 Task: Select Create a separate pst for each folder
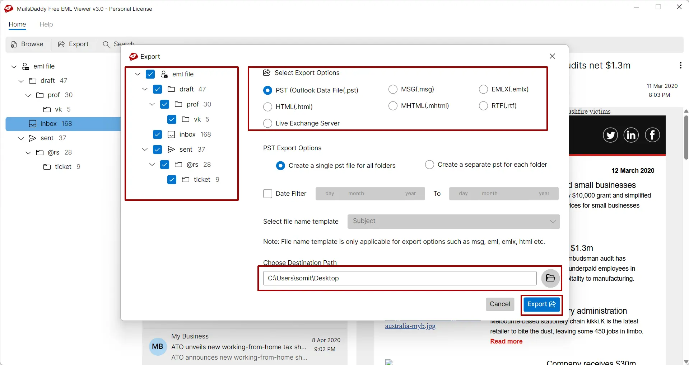429,165
